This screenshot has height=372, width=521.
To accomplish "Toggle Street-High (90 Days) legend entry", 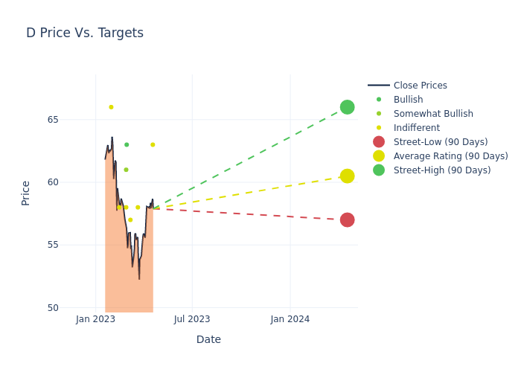I will [442, 170].
